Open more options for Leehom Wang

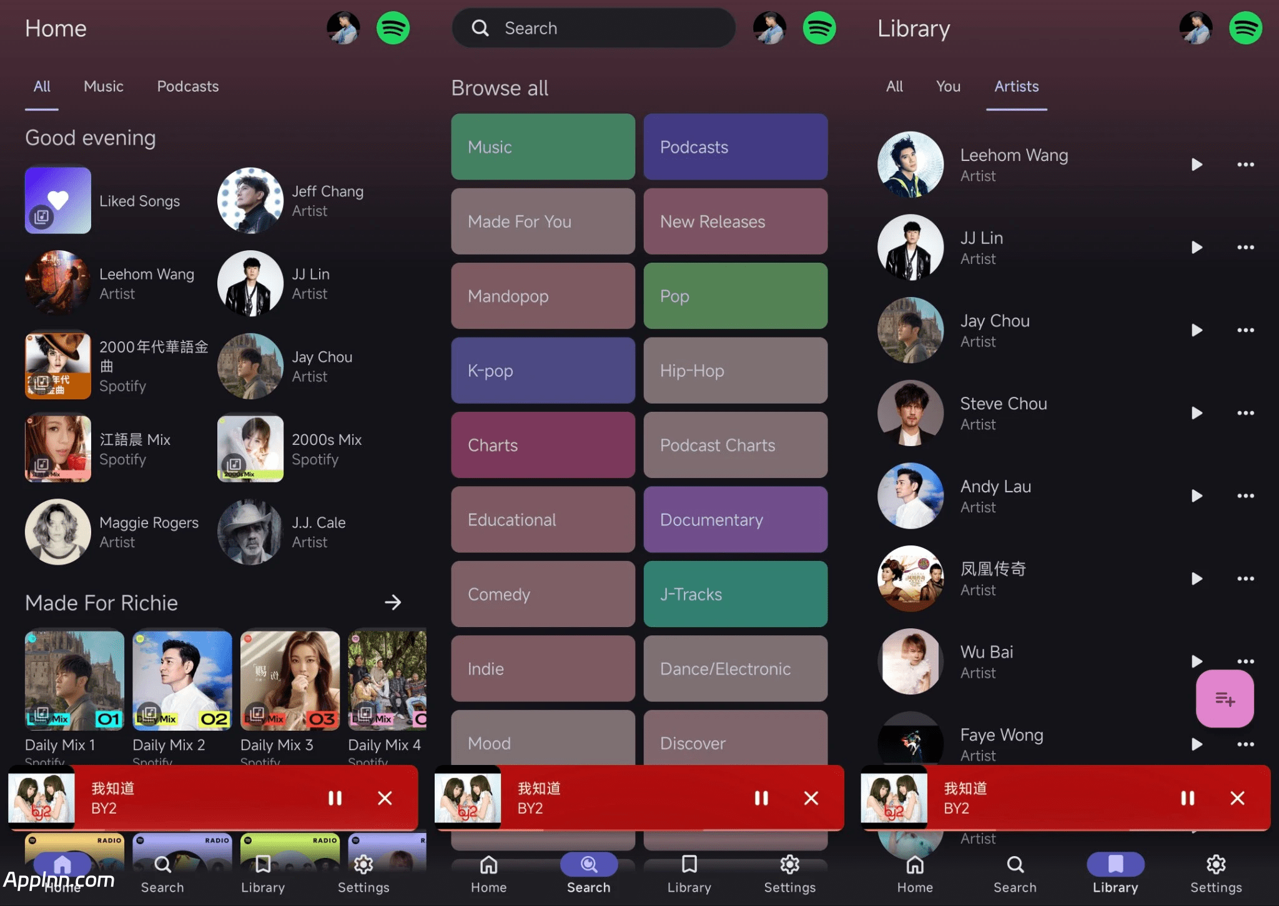coord(1245,165)
